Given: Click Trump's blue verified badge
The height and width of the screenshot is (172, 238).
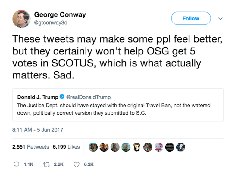Looking at the screenshot, I should [x=62, y=97].
